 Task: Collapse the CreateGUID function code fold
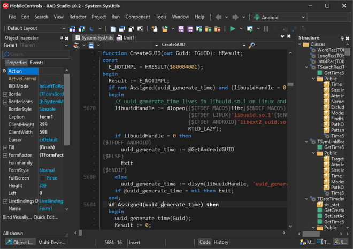click(x=99, y=53)
